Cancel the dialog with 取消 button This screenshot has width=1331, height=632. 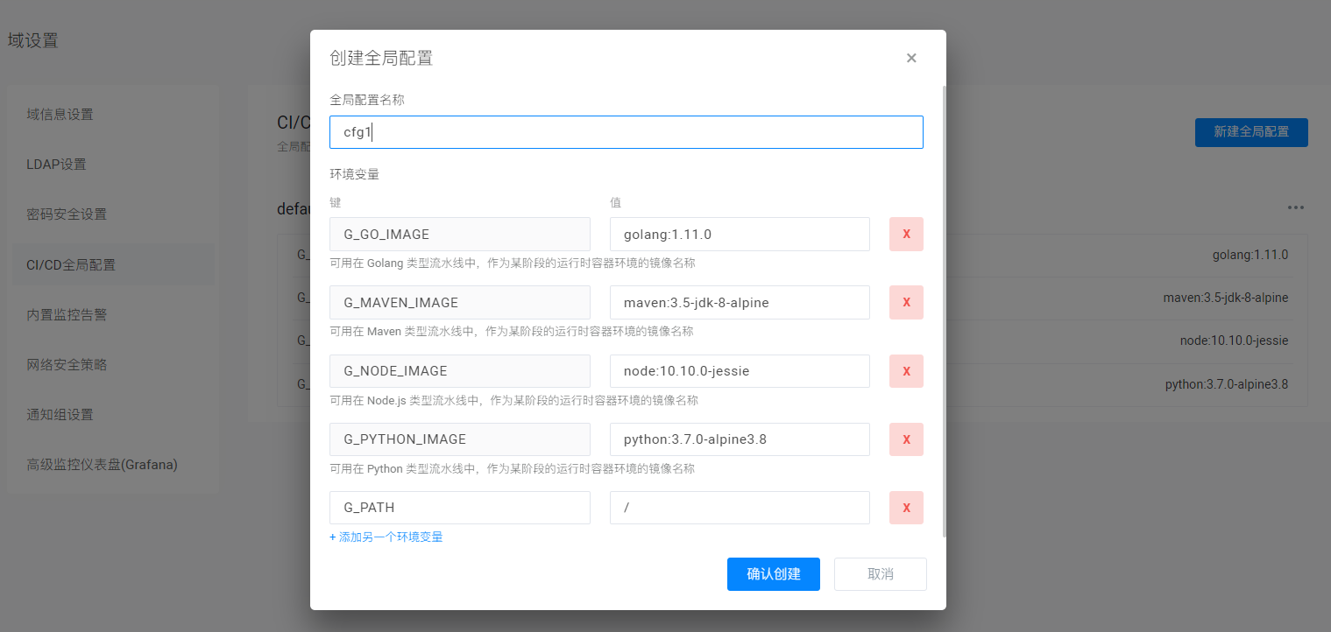click(x=880, y=574)
